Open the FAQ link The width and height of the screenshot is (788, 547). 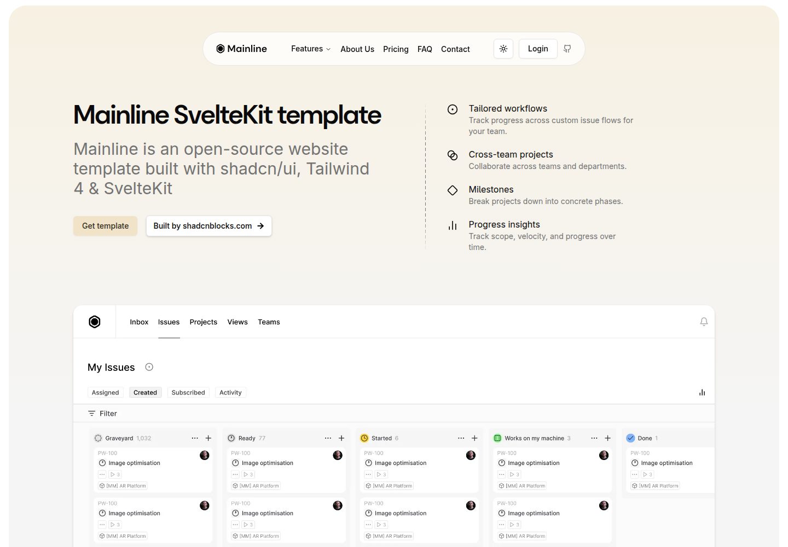click(425, 49)
